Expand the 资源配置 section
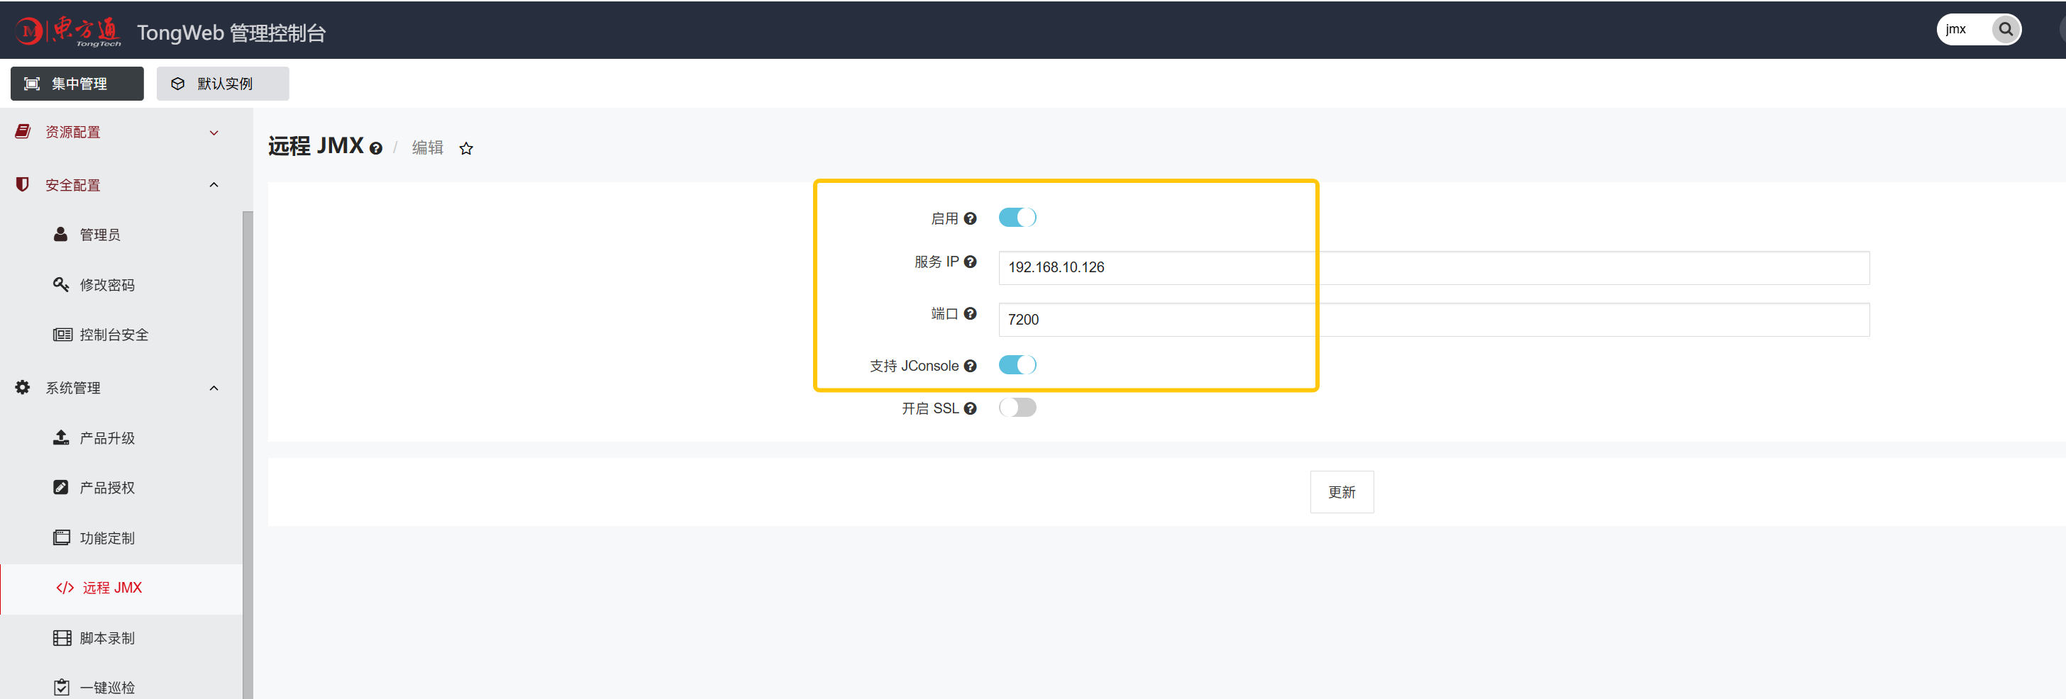Viewport: 2066px width, 699px height. pos(214,133)
